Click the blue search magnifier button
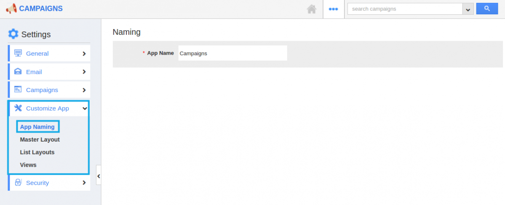This screenshot has height=205, width=505. coord(487,9)
